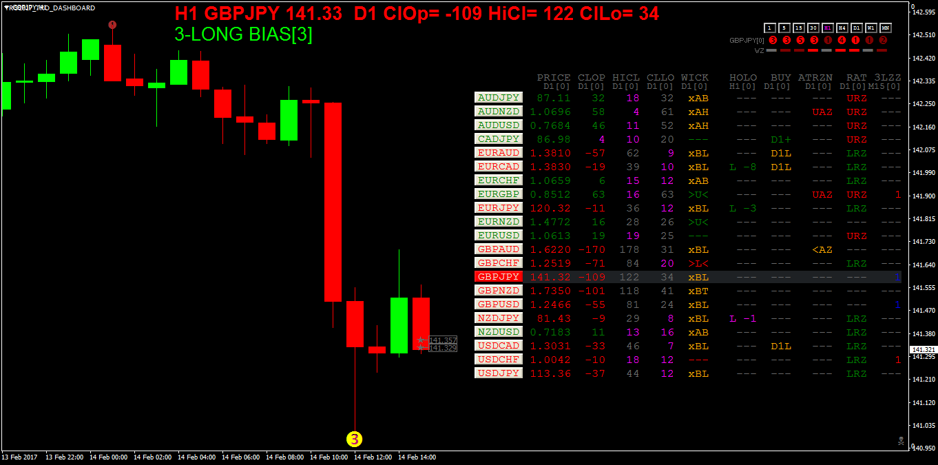The image size is (938, 465).
Task: Click the yellow circled 3 marker below the wick
Action: point(354,439)
